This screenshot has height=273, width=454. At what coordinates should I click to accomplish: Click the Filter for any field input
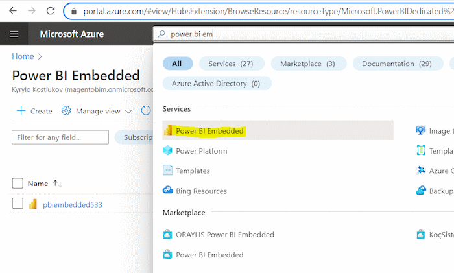60,137
